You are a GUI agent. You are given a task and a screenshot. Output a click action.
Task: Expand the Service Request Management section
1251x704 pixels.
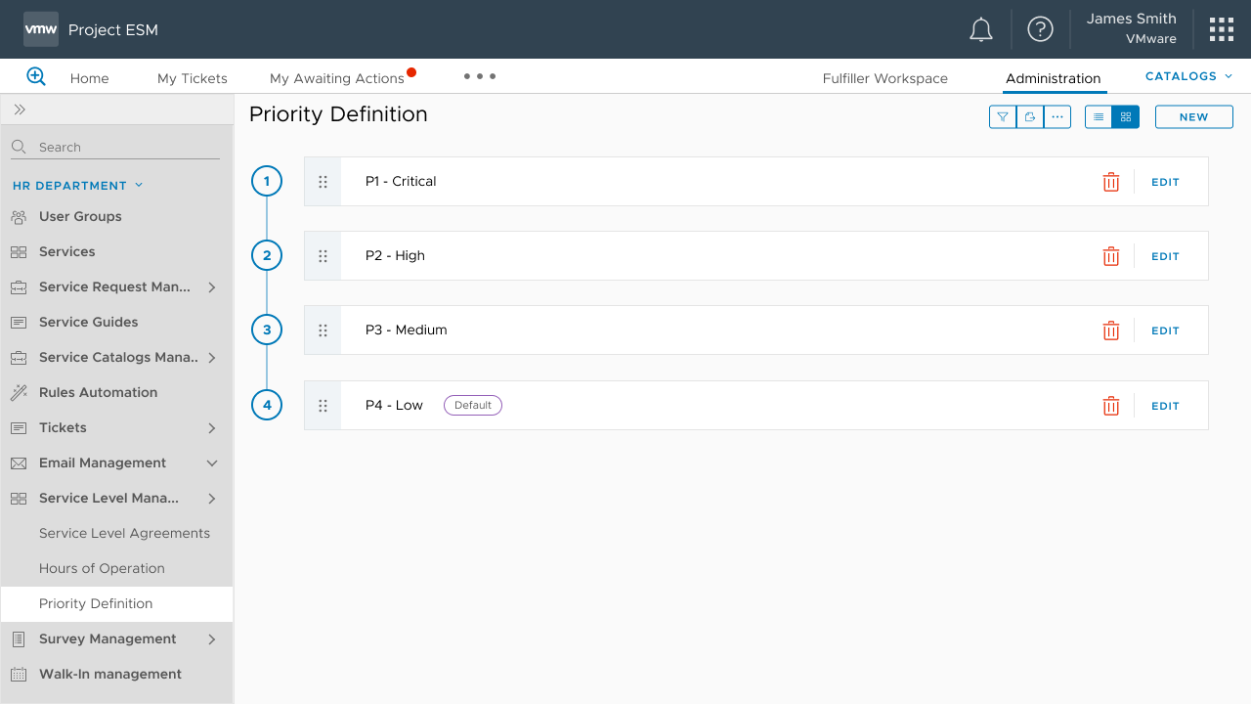point(211,286)
